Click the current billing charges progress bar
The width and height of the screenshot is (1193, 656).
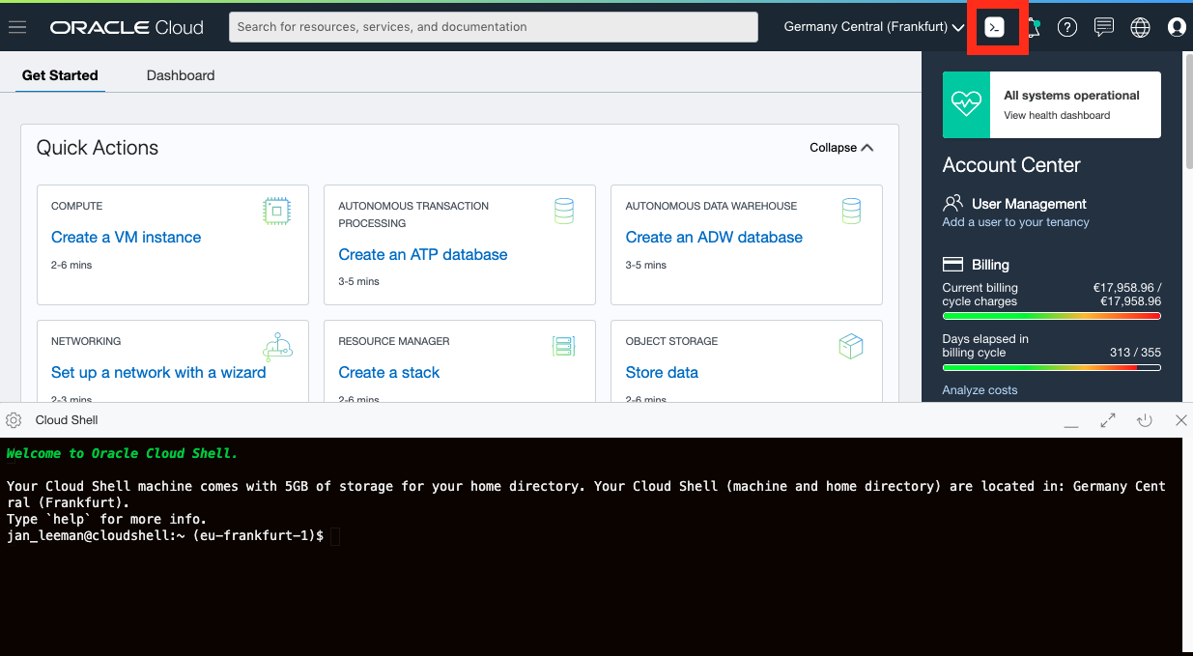pyautogui.click(x=1051, y=316)
